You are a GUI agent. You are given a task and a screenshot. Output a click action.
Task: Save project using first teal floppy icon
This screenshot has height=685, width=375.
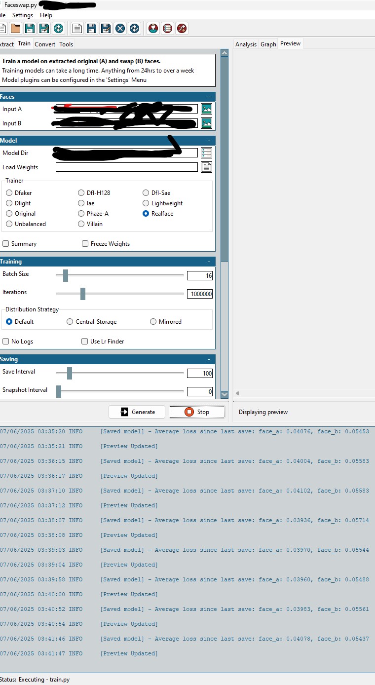(x=30, y=28)
